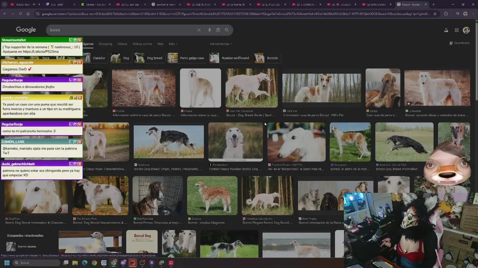Maximize the kameko_maniako chat popup

(75, 98)
